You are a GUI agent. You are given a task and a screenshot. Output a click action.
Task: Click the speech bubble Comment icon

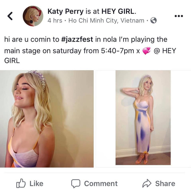coord(76,184)
